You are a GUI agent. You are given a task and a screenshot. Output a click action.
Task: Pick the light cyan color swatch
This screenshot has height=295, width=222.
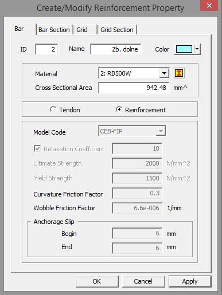coord(184,49)
